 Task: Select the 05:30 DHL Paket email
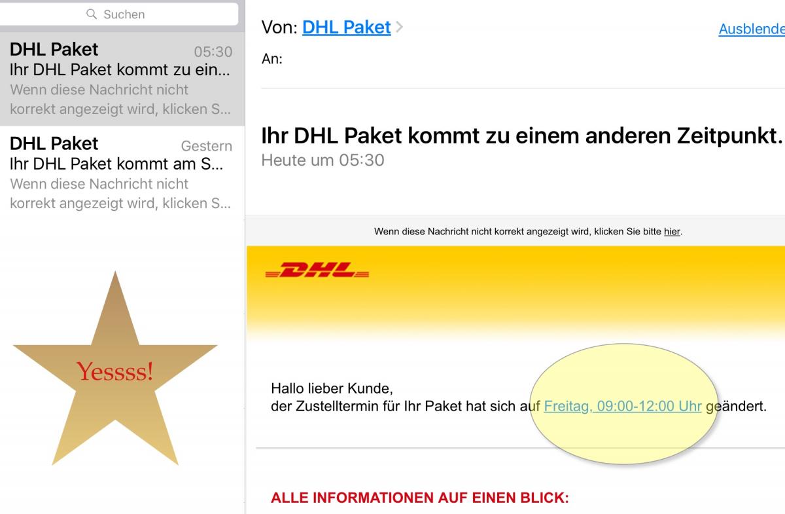point(122,79)
